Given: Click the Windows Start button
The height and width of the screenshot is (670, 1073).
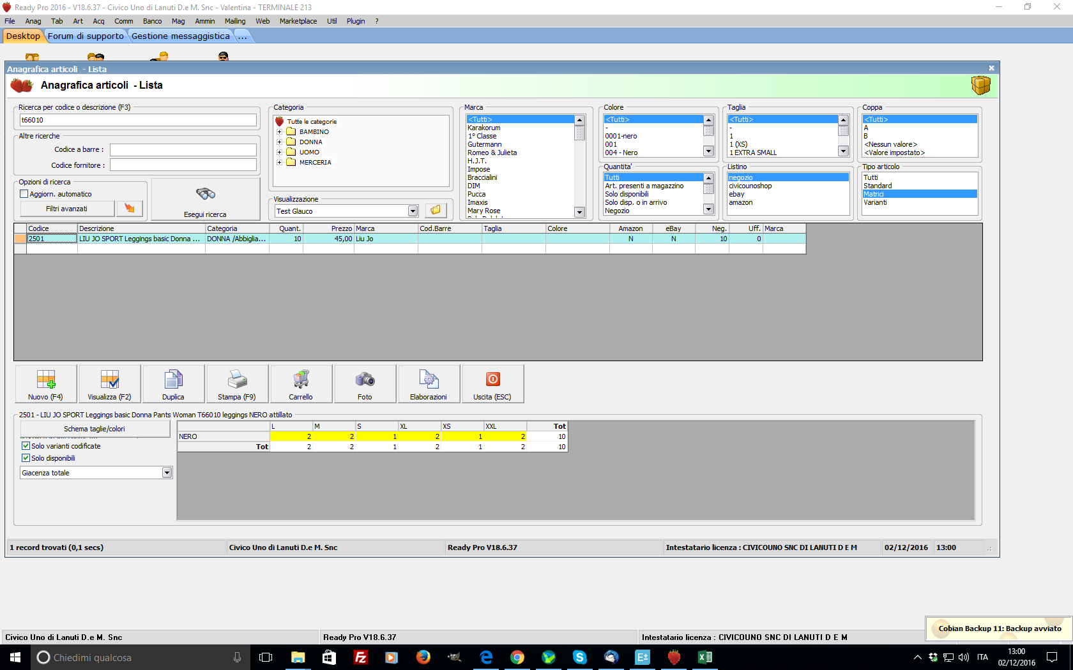Looking at the screenshot, I should tap(15, 657).
